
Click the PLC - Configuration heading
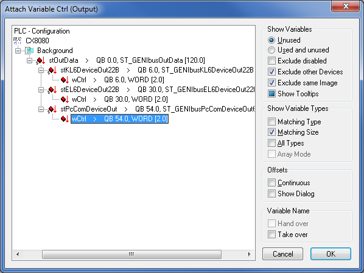42,31
